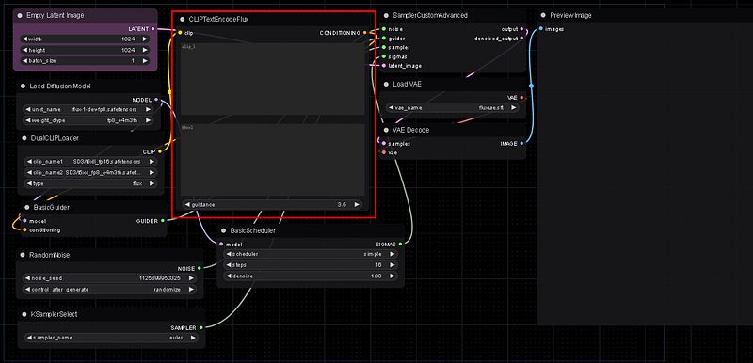Decrease batch_size with its left arrow
Viewport: 753px width, 363px height.
coord(25,61)
